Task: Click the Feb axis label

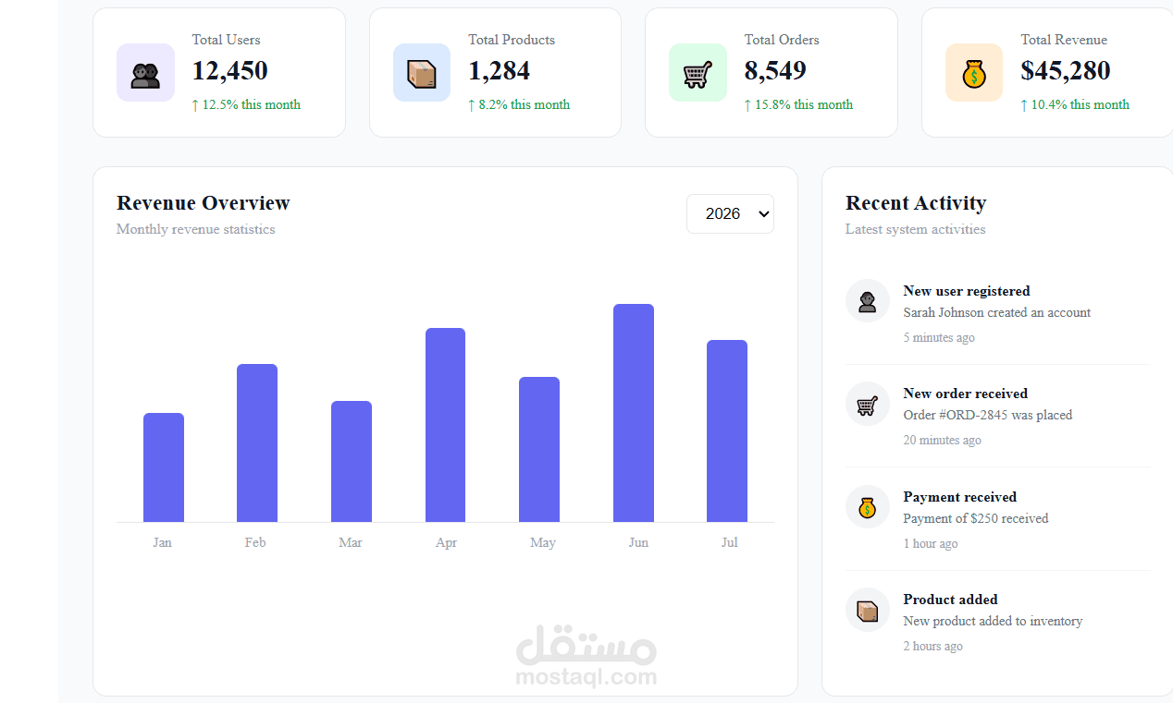Action: pos(255,542)
